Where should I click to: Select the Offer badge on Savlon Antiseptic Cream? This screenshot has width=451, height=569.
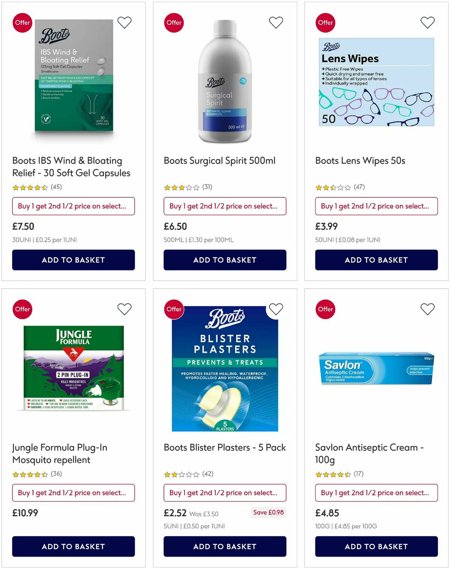click(325, 309)
